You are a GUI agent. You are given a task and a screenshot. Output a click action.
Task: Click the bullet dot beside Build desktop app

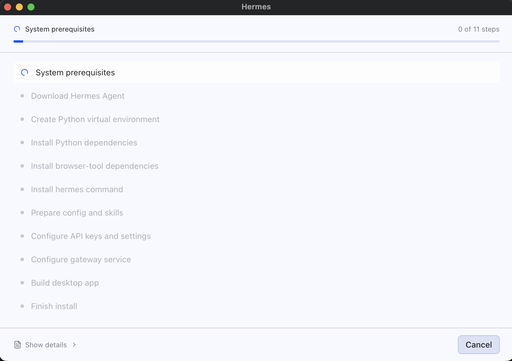pos(22,283)
